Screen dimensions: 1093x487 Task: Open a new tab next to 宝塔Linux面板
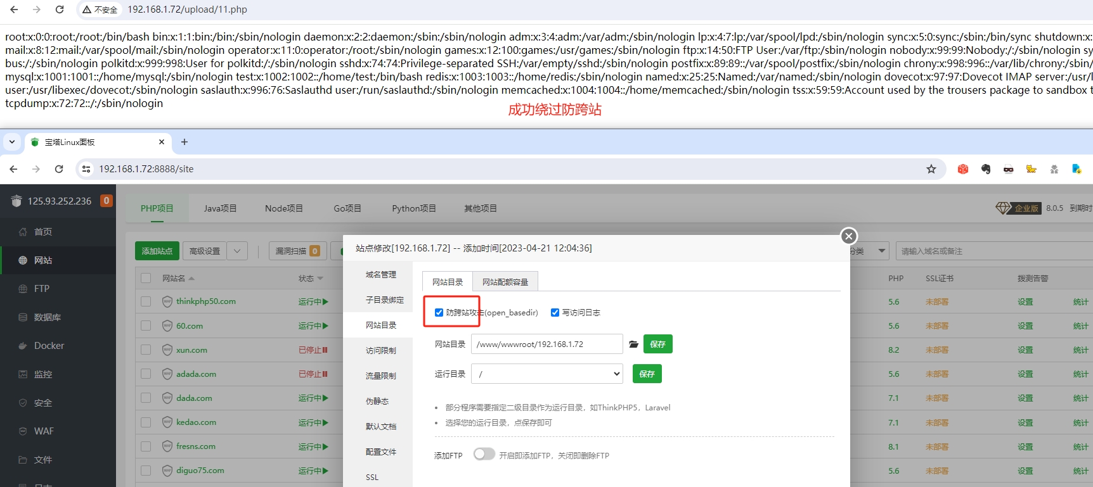pyautogui.click(x=184, y=142)
